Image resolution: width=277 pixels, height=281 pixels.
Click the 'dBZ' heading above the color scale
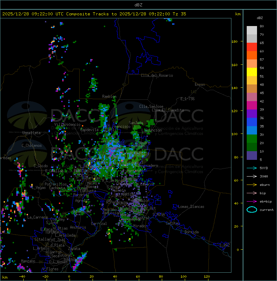tap(260, 18)
